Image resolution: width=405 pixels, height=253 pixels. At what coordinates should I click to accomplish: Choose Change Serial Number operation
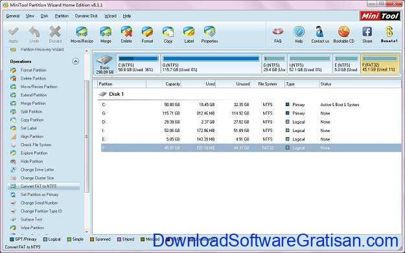(39, 203)
